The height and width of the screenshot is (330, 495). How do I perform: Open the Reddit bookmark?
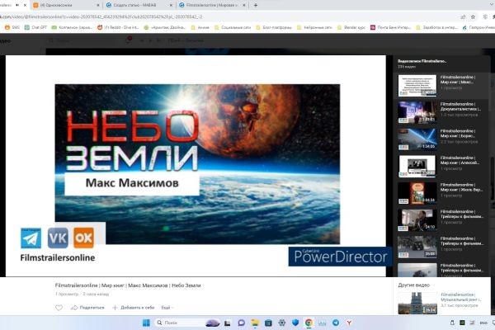pyautogui.click(x=118, y=27)
